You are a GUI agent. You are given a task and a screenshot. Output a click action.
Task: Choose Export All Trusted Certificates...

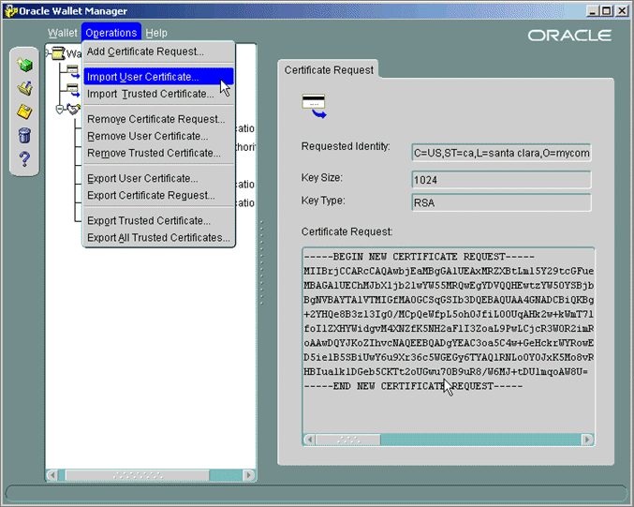pyautogui.click(x=158, y=238)
